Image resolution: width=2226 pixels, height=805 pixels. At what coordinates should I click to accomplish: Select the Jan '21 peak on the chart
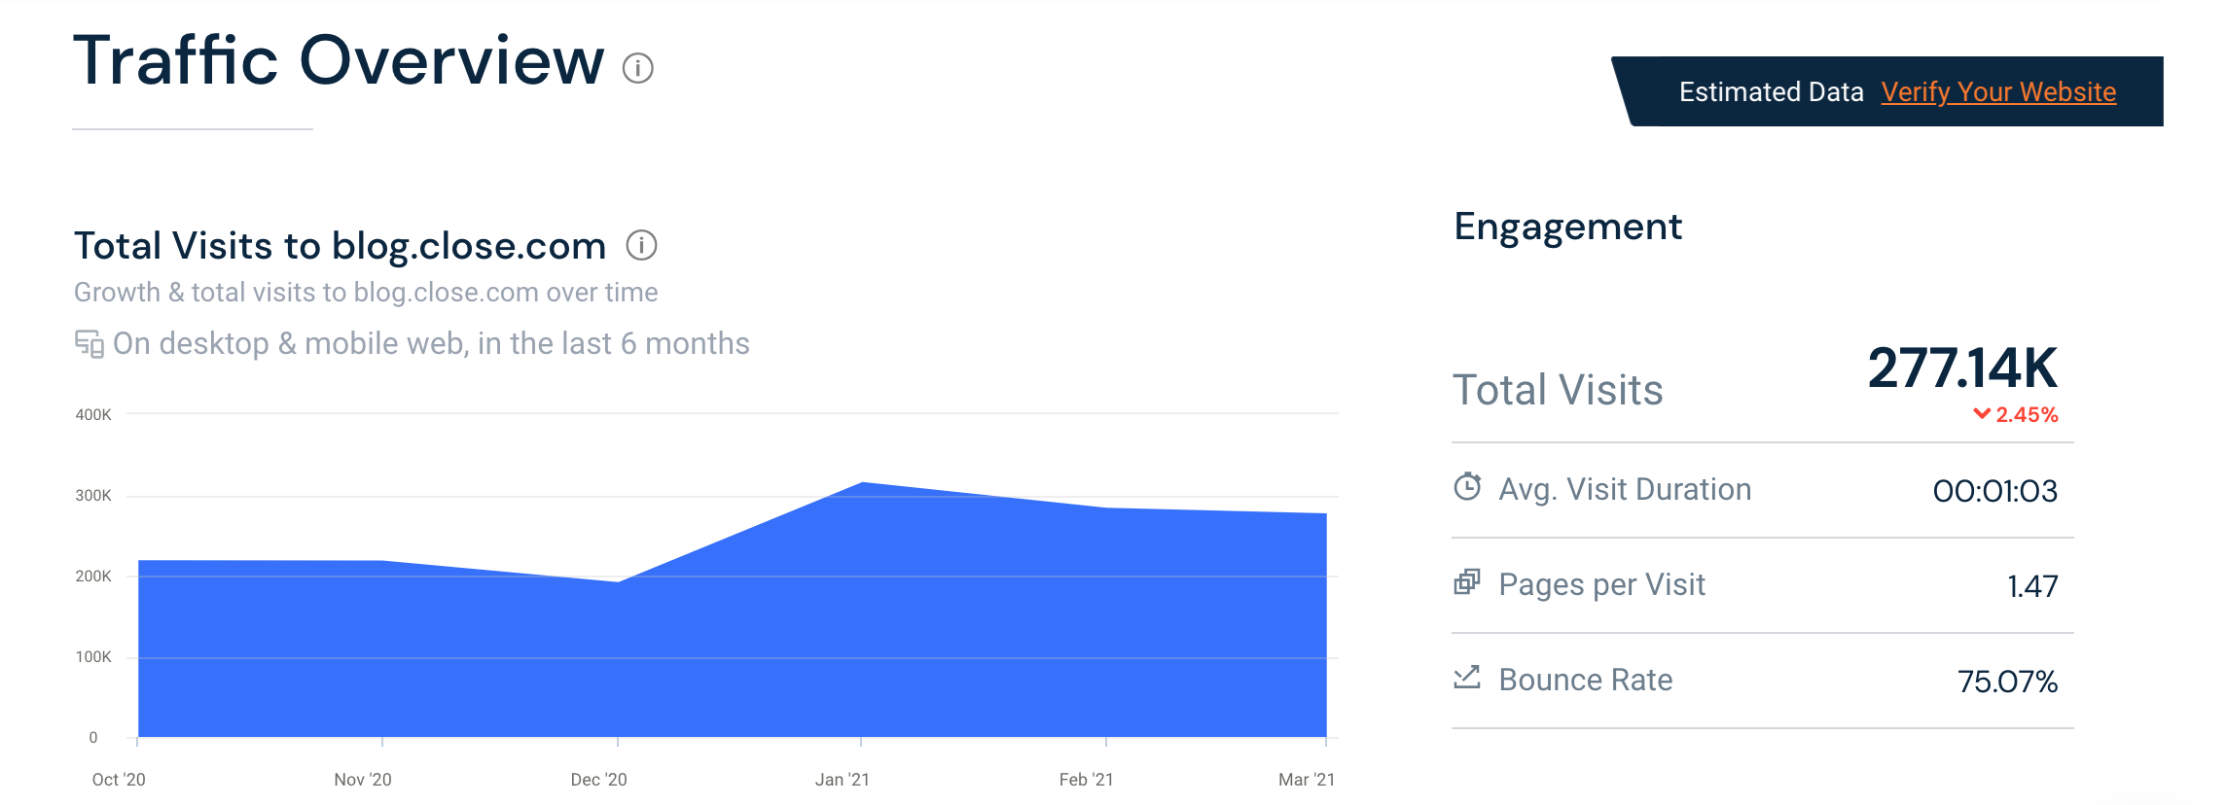862,483
